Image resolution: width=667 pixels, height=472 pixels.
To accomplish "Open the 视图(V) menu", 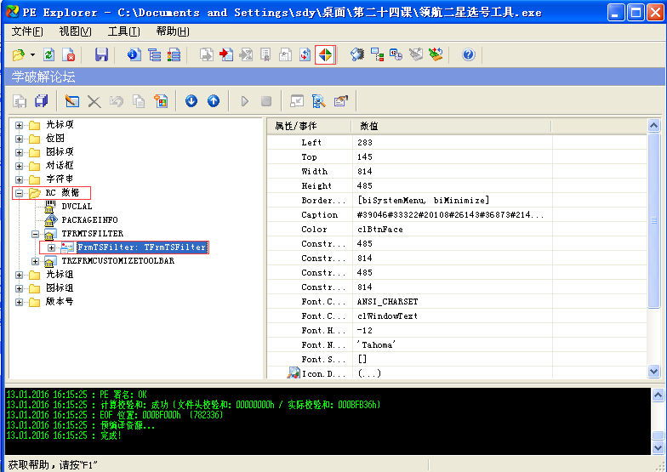I will (75, 31).
